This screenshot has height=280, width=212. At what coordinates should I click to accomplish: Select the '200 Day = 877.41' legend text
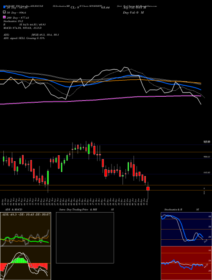(18, 18)
